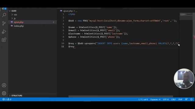
Task: Change the UTF-8 encoding
Action: tap(166, 99)
